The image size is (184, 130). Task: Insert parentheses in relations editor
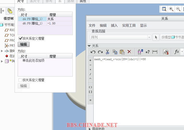(90, 87)
